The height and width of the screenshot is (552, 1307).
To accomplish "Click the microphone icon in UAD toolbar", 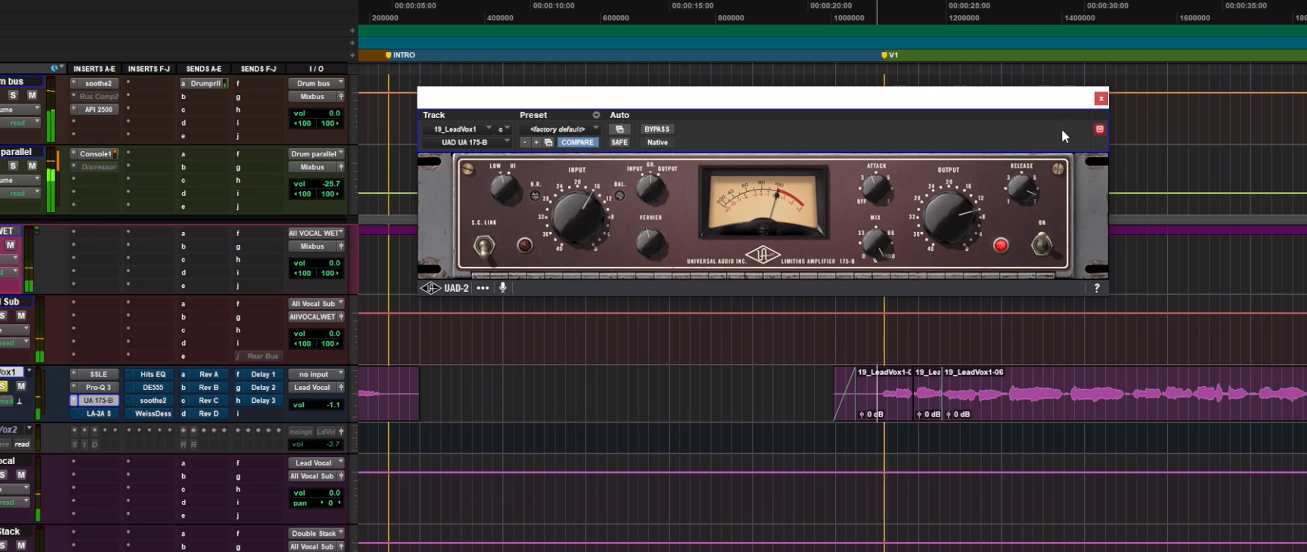I will pos(502,287).
